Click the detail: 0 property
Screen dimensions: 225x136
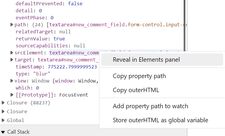pyautogui.click(x=29, y=11)
